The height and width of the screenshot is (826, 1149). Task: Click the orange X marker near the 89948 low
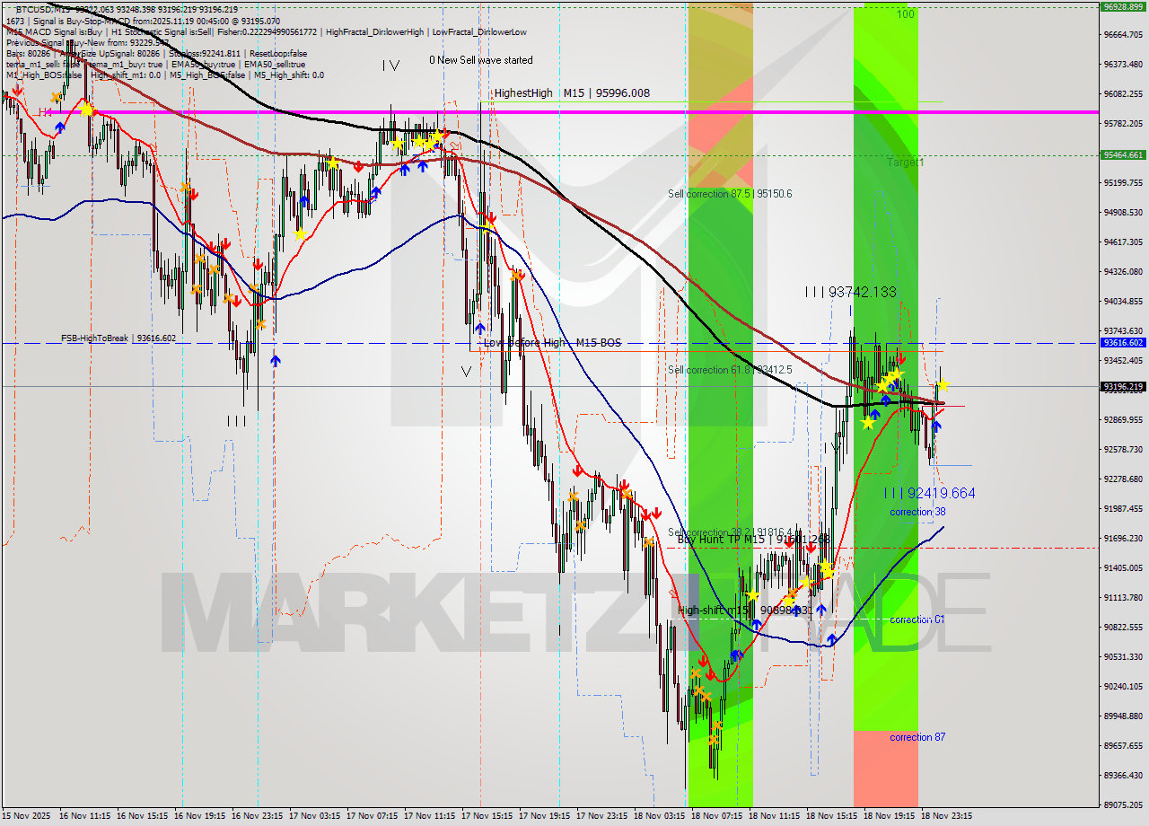718,725
